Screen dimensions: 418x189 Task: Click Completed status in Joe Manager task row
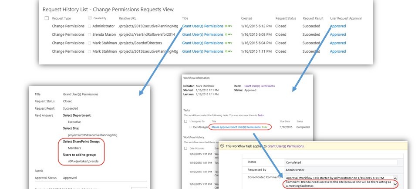(303, 127)
